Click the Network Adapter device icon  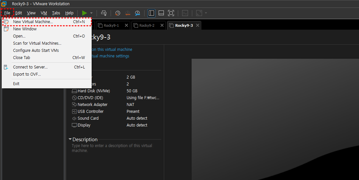click(x=74, y=105)
